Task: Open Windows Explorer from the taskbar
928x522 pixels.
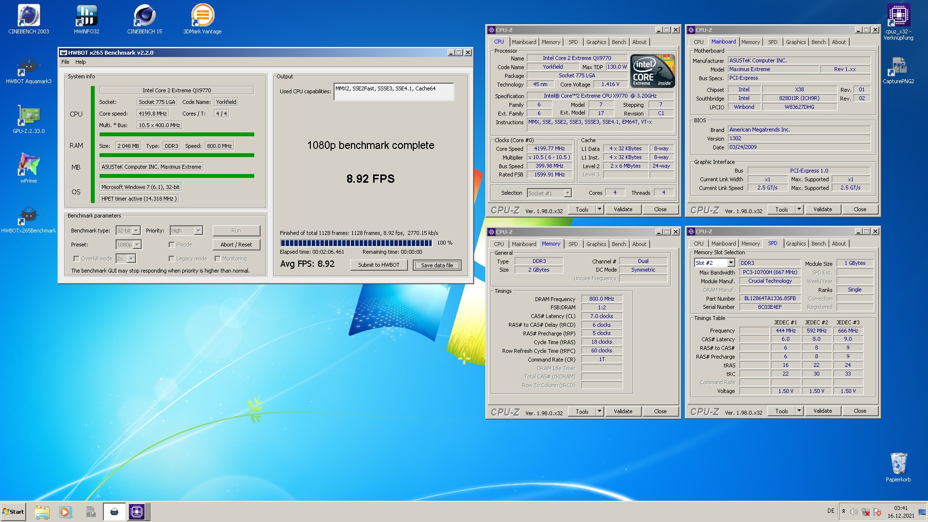Action: 42,512
